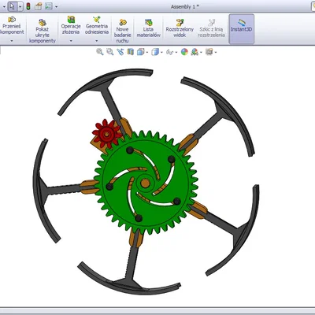Open File Properties icon in quick toolbar
Viewport: 315px width, 315px height.
[39, 6]
